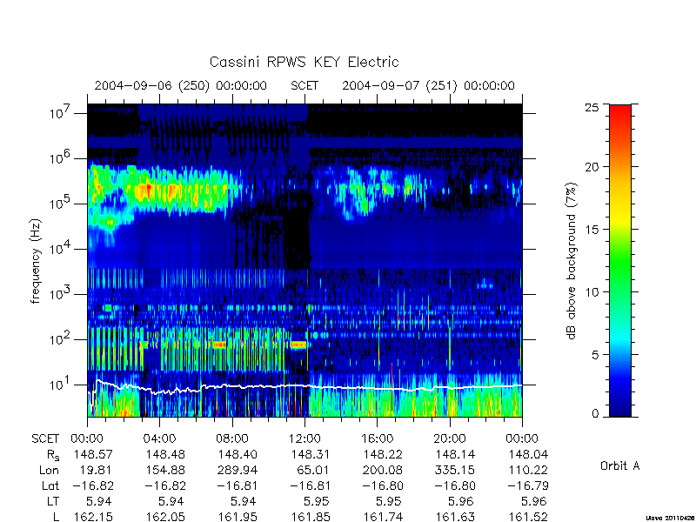This screenshot has height=522, width=696.
Task: Click the 'Rs' row header label
Action: pyautogui.click(x=53, y=455)
